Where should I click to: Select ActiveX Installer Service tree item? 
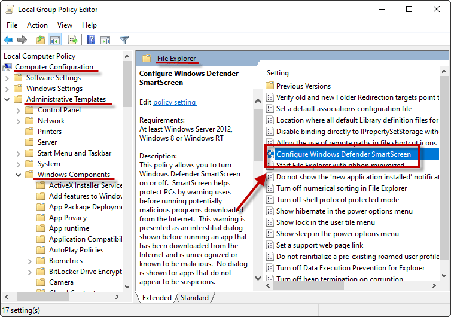tap(86, 185)
